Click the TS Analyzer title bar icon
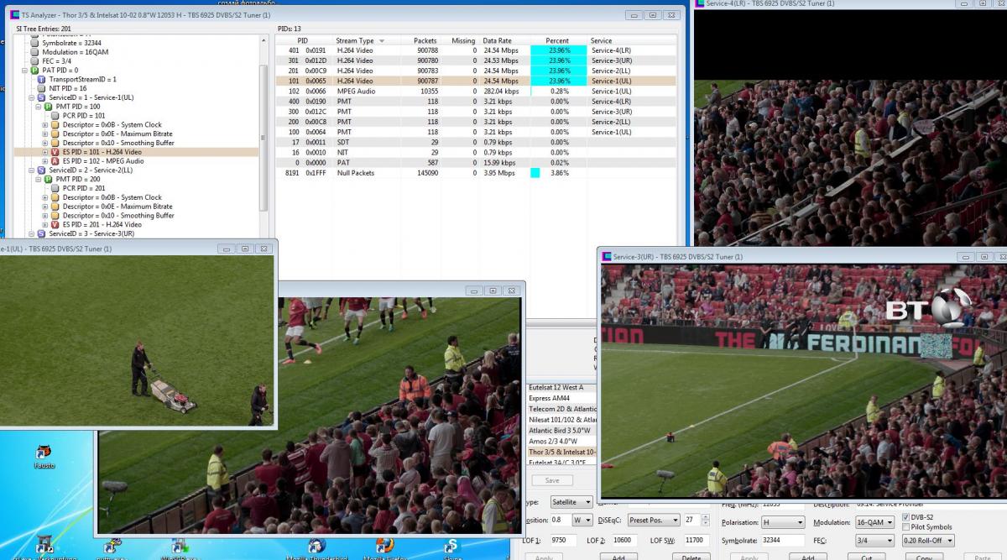1007x560 pixels. (14, 15)
